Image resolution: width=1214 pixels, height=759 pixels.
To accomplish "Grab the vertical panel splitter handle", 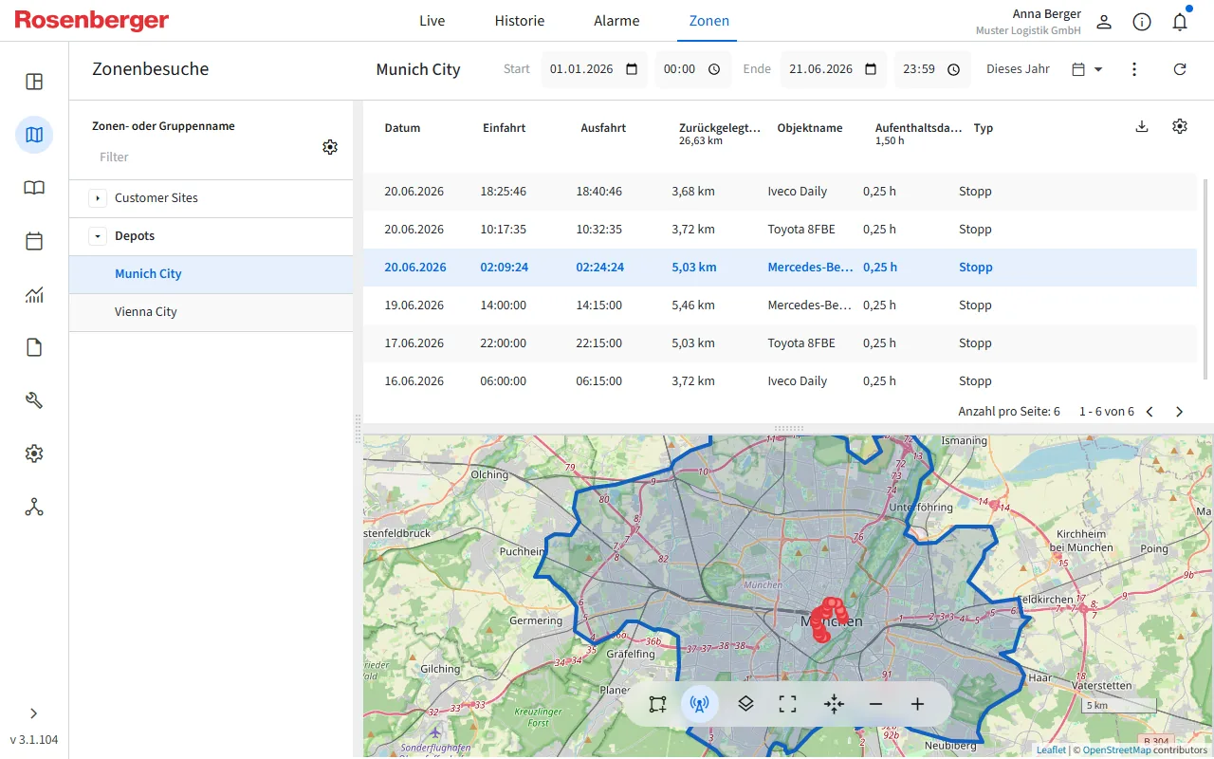I will click(358, 429).
